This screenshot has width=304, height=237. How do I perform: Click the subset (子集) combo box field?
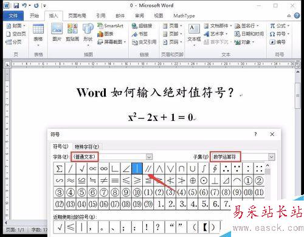point(243,157)
